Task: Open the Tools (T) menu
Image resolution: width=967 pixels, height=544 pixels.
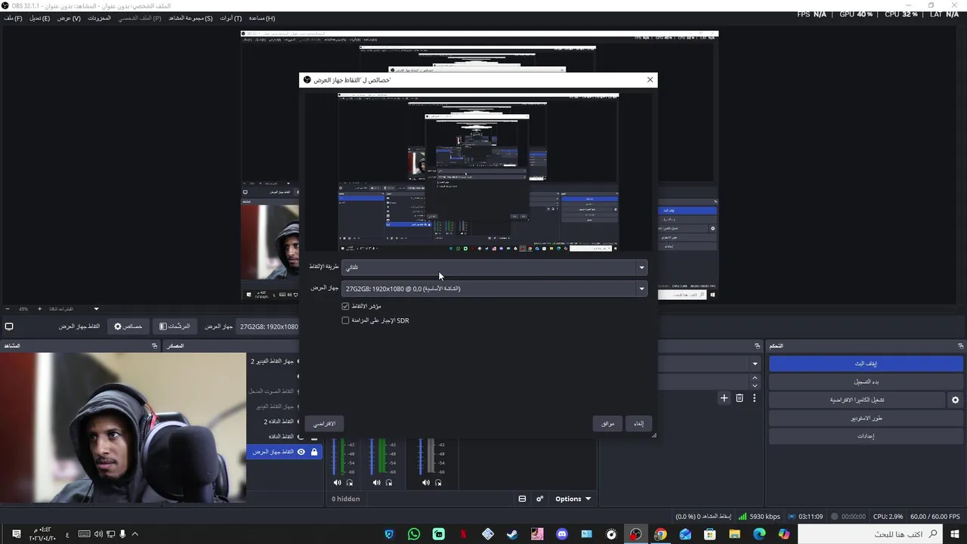Action: [230, 18]
